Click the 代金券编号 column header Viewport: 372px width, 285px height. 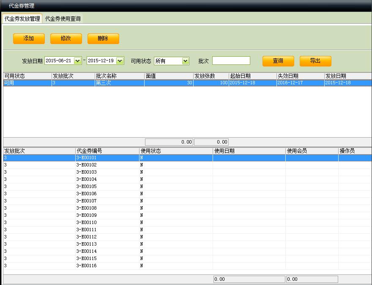(107, 151)
